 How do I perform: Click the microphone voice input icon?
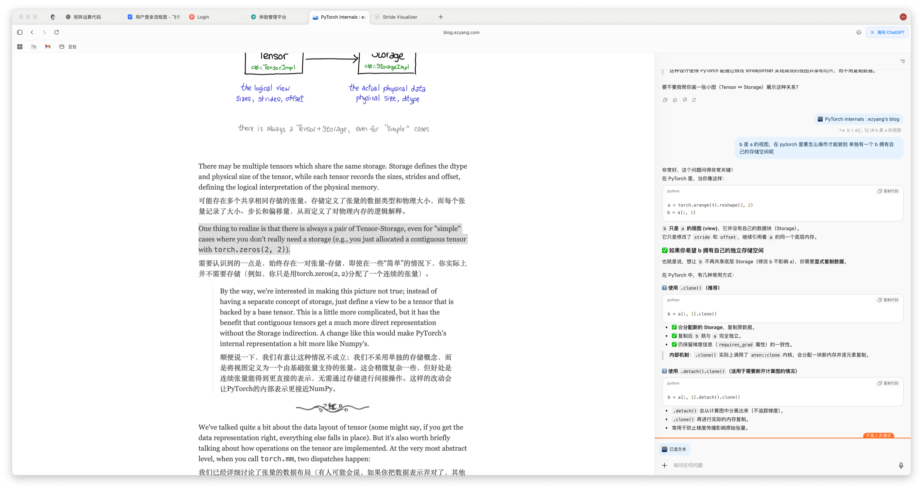tap(901, 465)
